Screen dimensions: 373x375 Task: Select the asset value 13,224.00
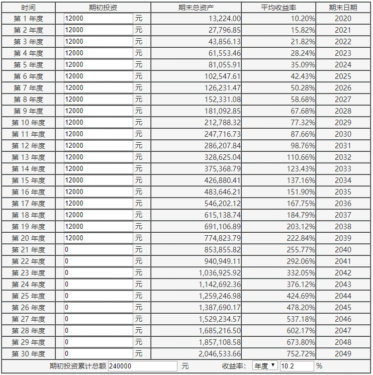(x=225, y=19)
